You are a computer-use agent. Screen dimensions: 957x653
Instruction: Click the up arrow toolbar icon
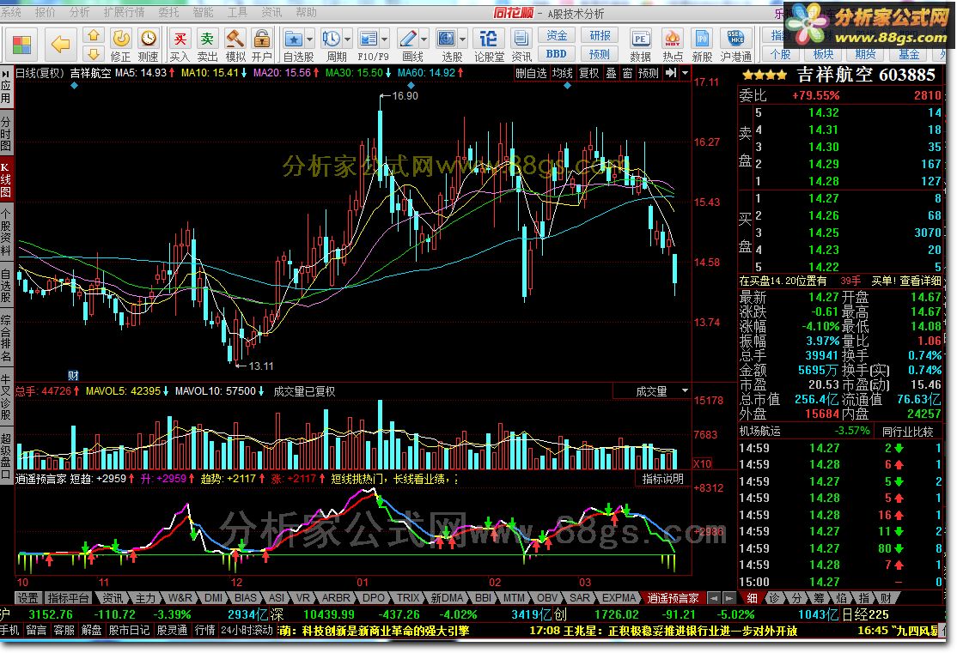pyautogui.click(x=94, y=35)
